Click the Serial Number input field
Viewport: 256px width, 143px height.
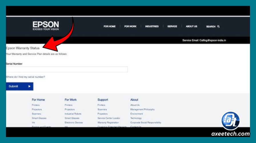tap(67, 69)
